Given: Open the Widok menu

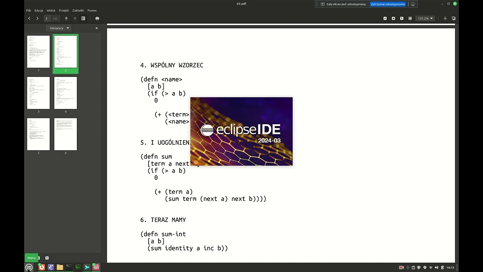Looking at the screenshot, I should click(51, 11).
